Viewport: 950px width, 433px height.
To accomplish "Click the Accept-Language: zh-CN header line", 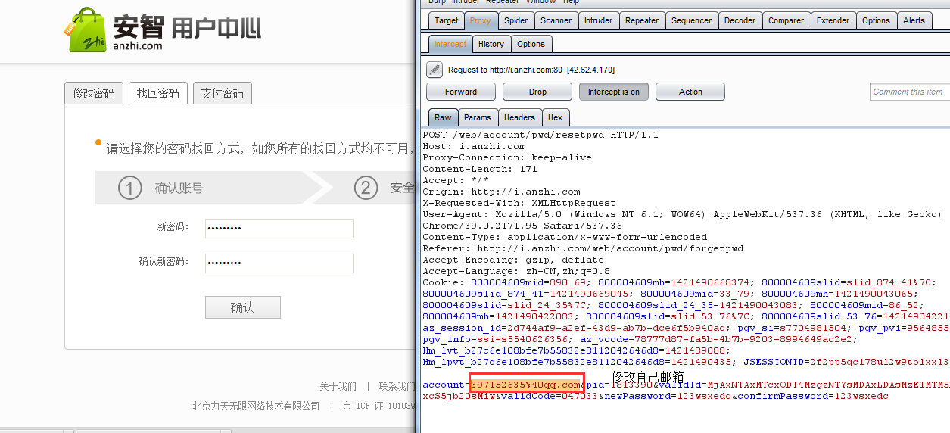I will (516, 271).
